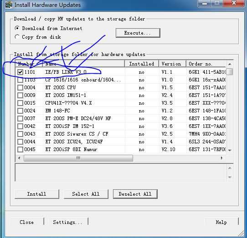The height and width of the screenshot is (238, 247).
Task: Click the Close button
Action: [27, 222]
